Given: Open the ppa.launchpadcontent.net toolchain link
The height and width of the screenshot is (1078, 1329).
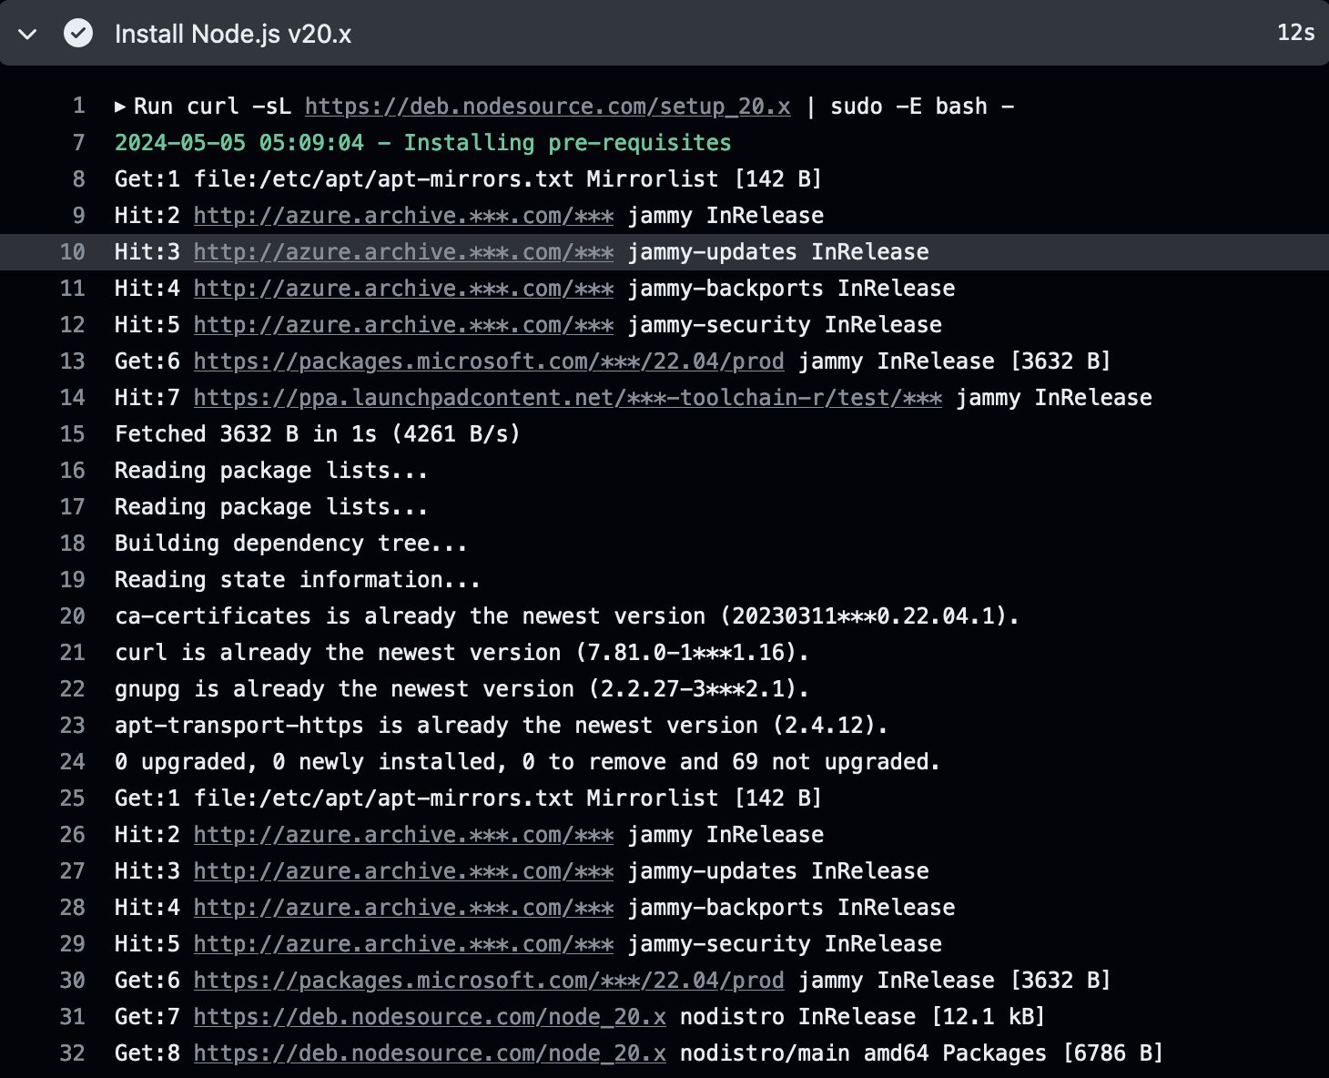Looking at the screenshot, I should coord(567,398).
